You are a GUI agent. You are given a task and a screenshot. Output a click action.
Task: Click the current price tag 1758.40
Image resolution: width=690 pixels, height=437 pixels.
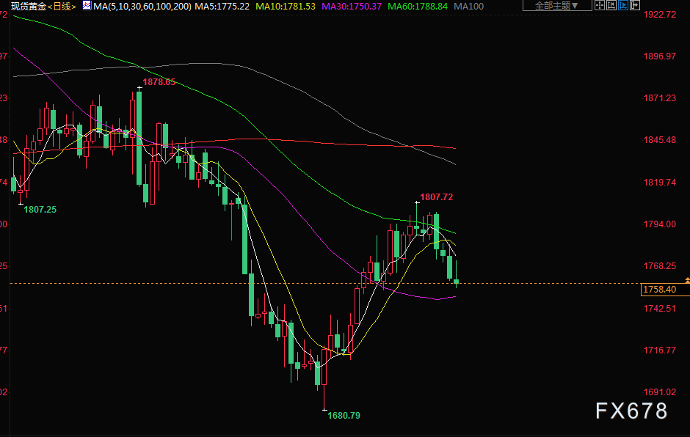(658, 290)
